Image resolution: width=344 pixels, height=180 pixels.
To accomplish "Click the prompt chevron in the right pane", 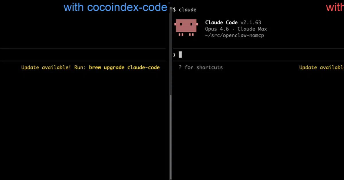I will (174, 55).
